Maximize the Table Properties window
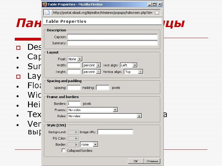The image size is (222, 166). (154, 4)
